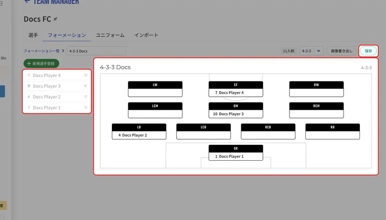Open the ユニフォーム tab
Viewport: 386px width, 220px height.
[110, 35]
